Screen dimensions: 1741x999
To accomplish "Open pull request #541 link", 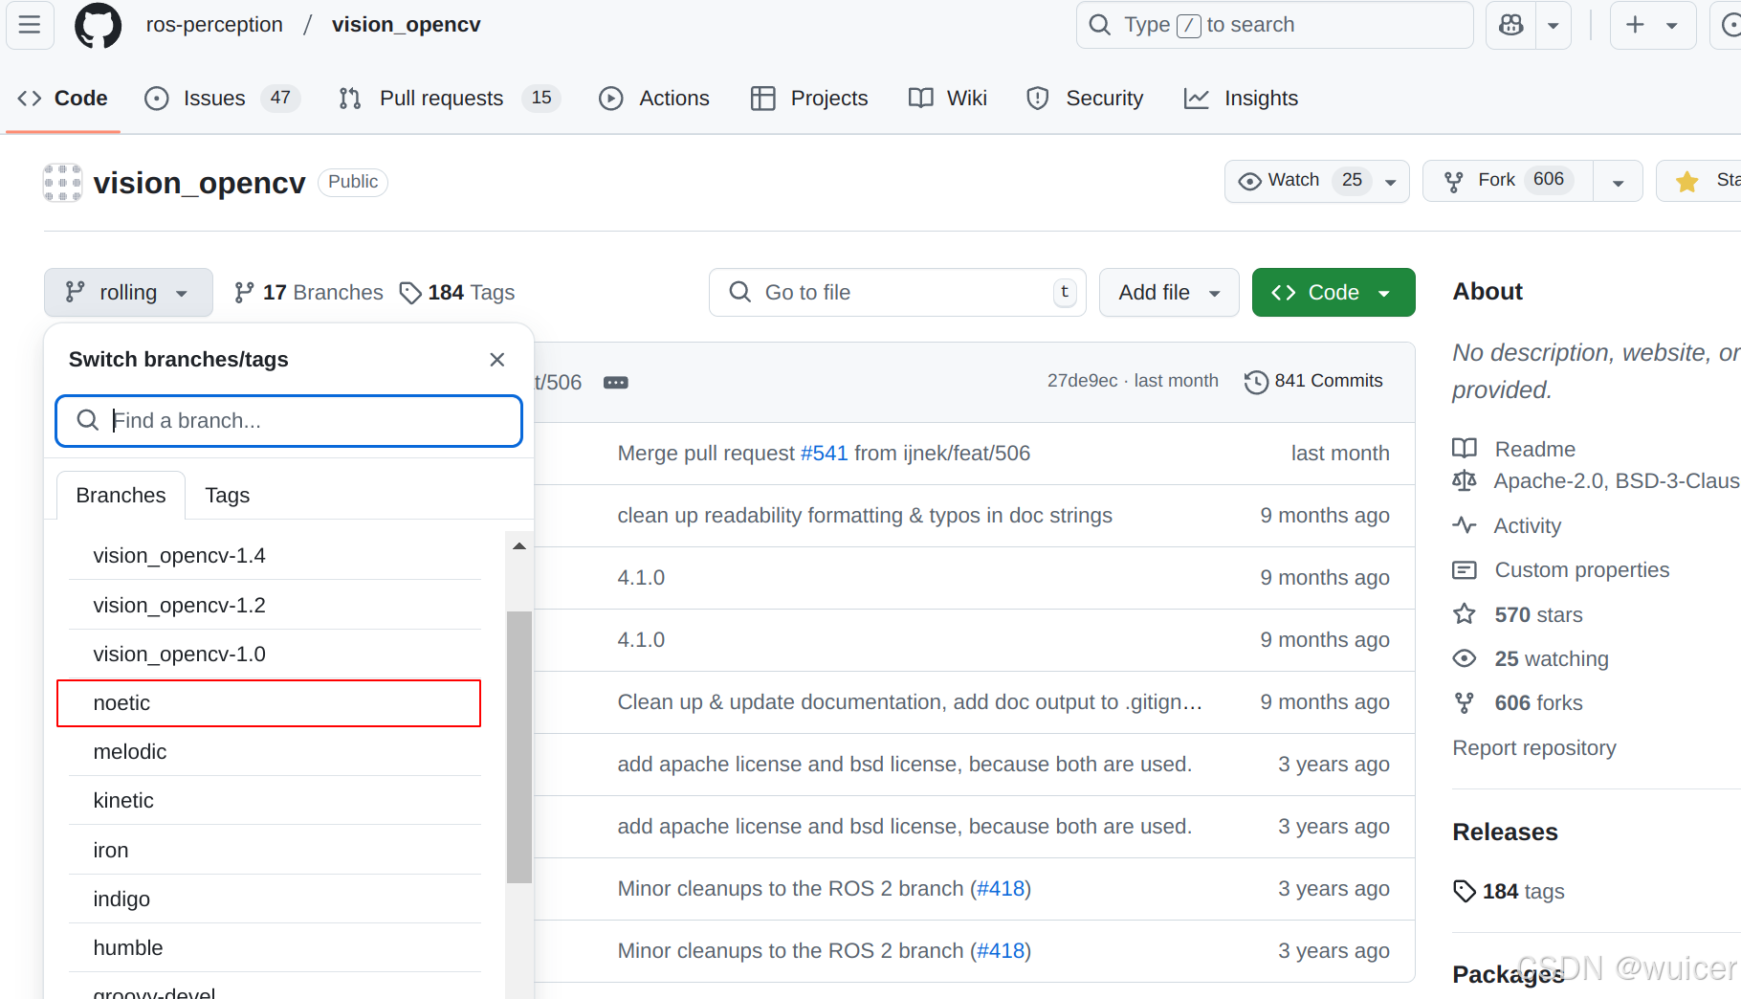I will (825, 454).
